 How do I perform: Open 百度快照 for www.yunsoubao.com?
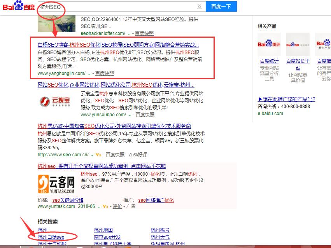(145, 115)
